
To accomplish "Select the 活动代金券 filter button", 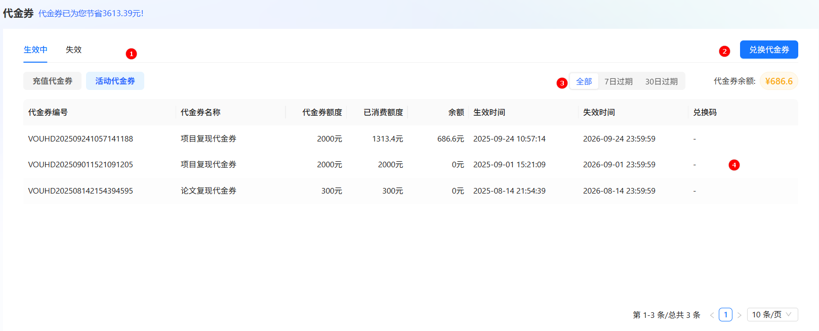I will click(x=115, y=81).
